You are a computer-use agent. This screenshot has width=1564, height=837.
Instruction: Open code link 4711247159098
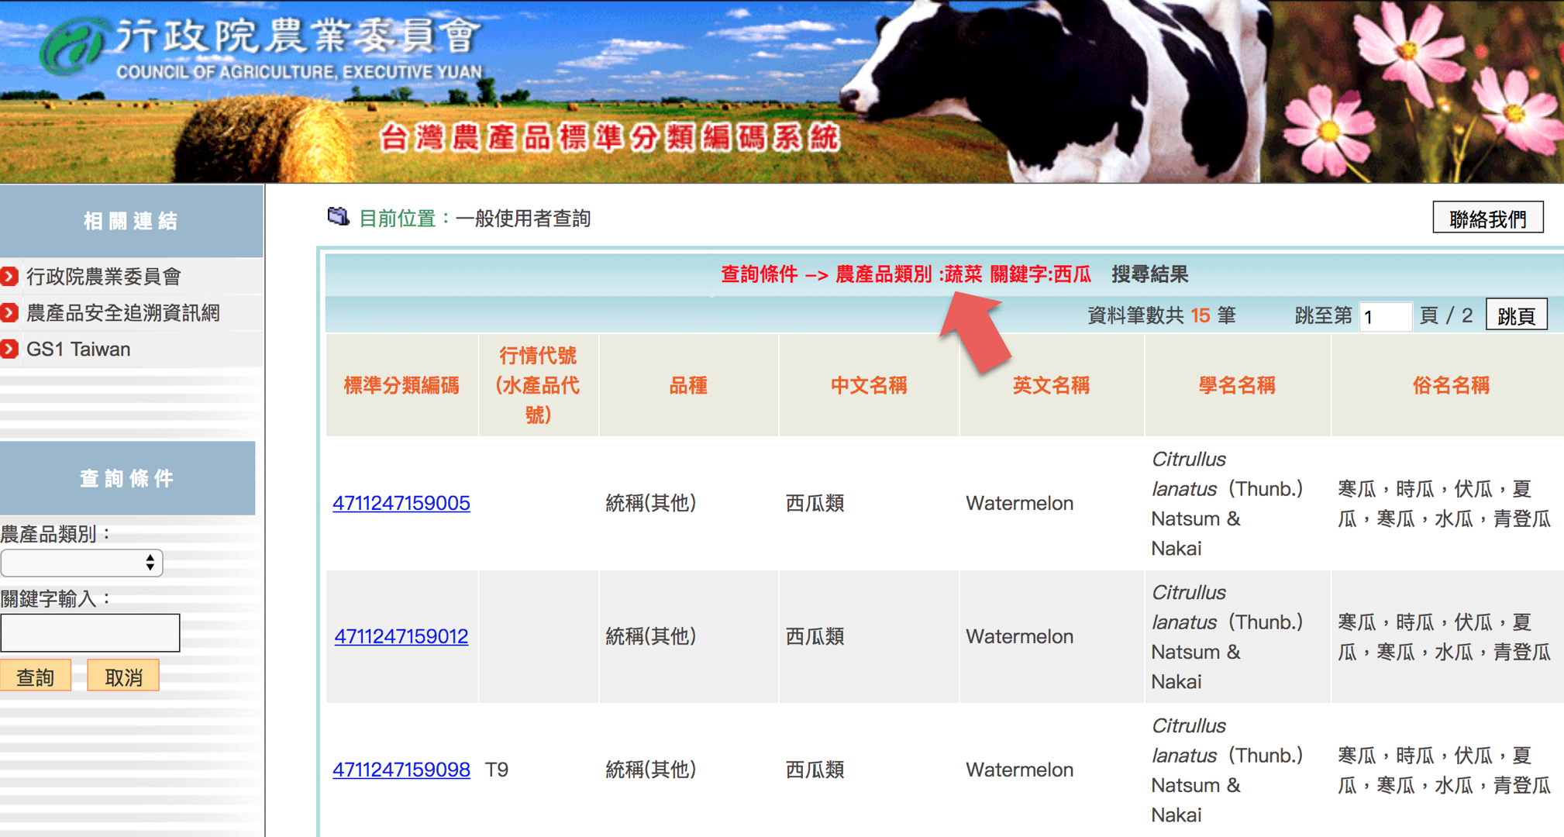401,770
